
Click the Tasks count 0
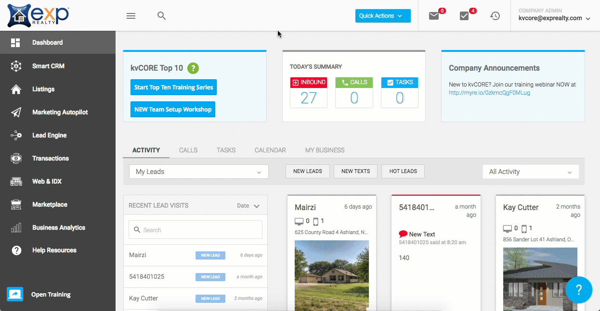tap(400, 98)
